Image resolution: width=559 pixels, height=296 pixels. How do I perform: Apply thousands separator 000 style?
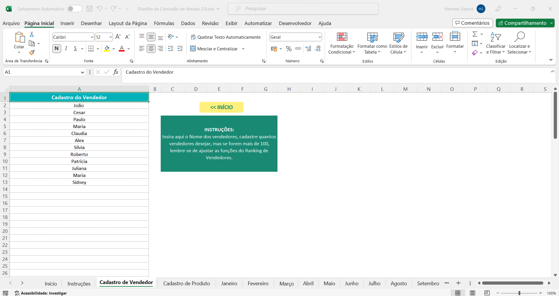click(298, 49)
